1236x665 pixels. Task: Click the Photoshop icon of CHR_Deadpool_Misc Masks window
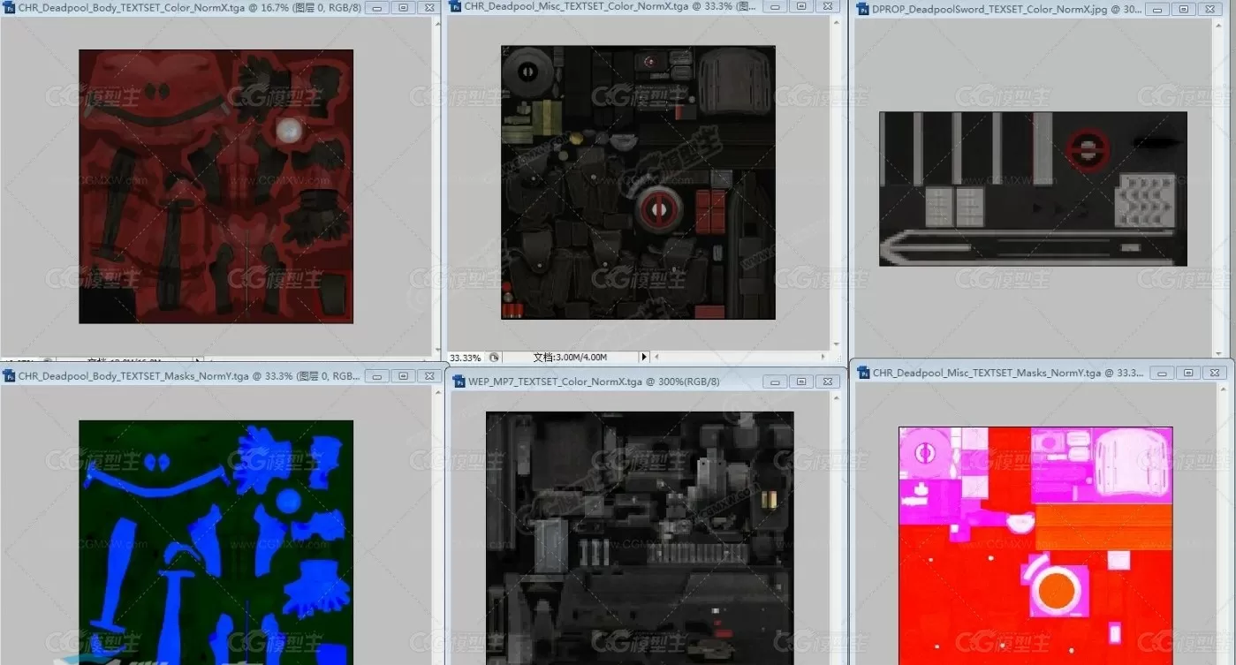[x=862, y=374]
